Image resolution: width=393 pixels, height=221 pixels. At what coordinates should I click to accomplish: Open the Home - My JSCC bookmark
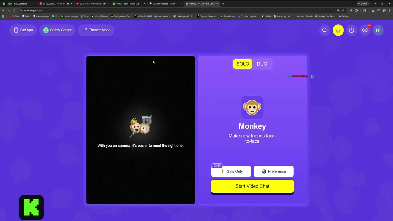(282, 16)
